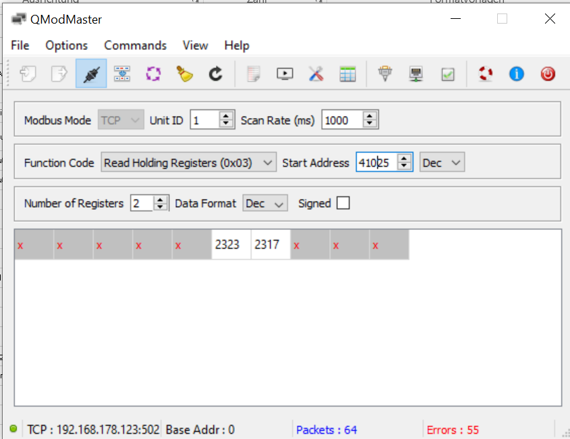
Task: Click the Unit ID stepper arrows
Action: [226, 119]
